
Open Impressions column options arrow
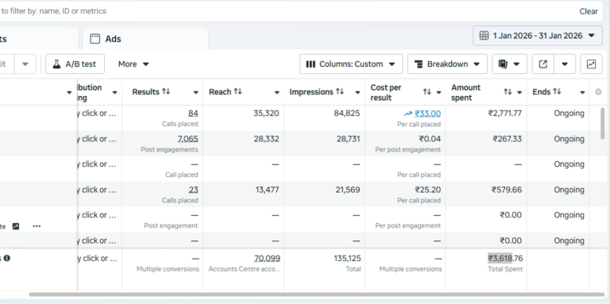tap(357, 93)
